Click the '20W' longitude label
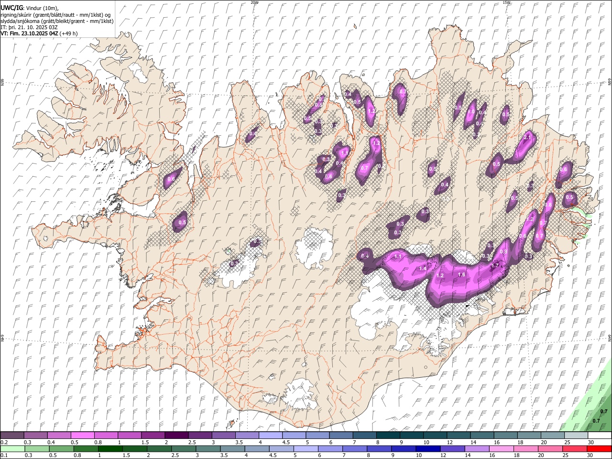The image size is (612, 459). click(254, 2)
